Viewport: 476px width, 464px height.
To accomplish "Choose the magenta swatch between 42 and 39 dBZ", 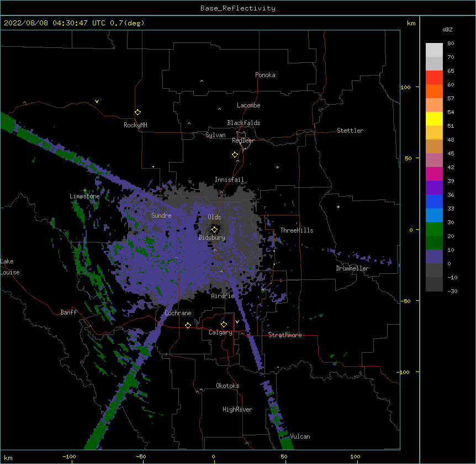I will click(x=434, y=174).
